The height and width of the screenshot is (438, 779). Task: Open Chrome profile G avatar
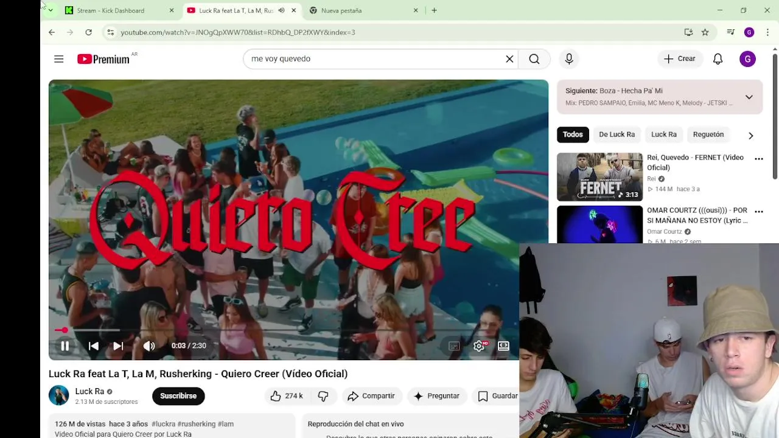click(x=749, y=32)
